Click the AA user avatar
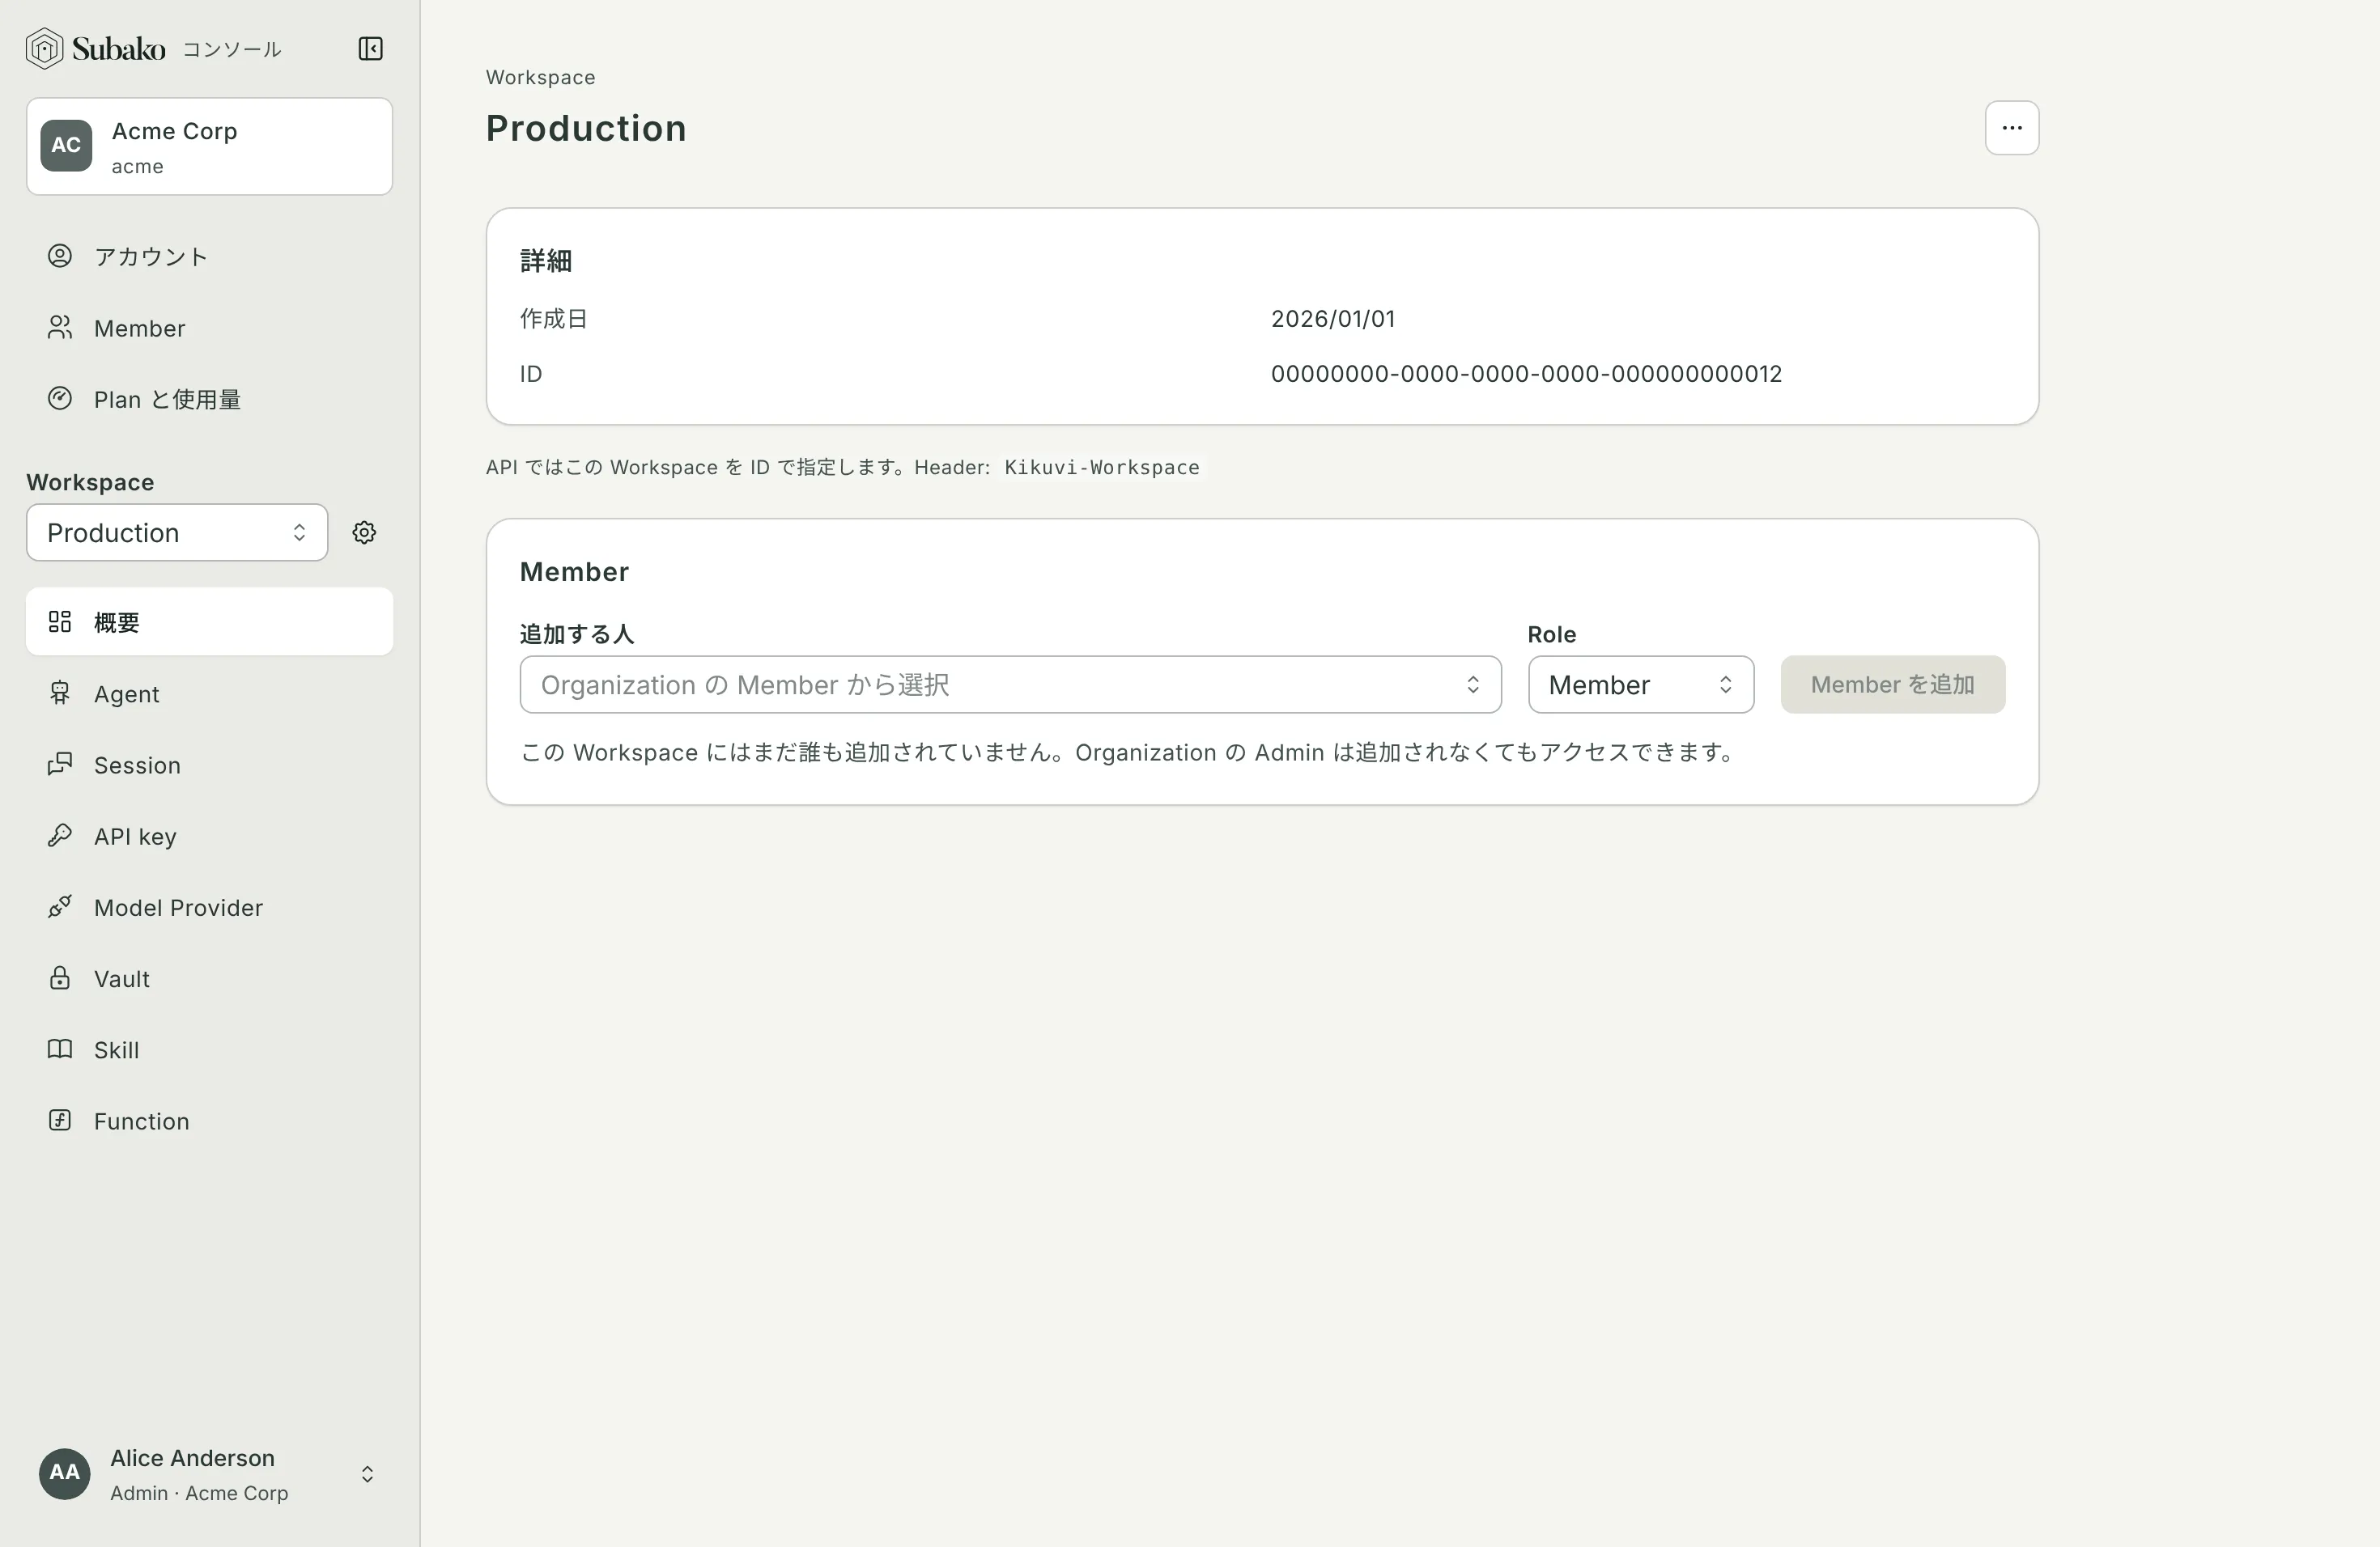This screenshot has height=1547, width=2380. [65, 1473]
